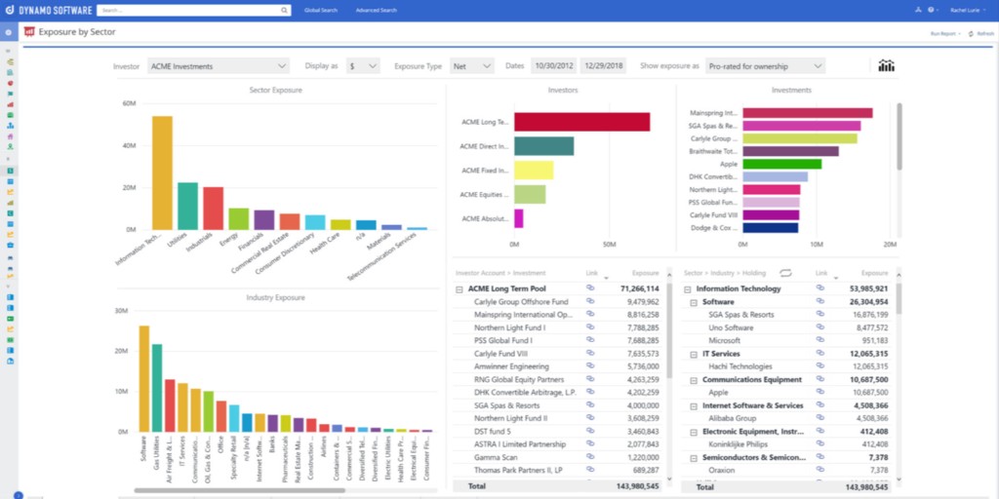Open the Run Report dropdown
The width and height of the screenshot is (999, 499).
(x=945, y=34)
